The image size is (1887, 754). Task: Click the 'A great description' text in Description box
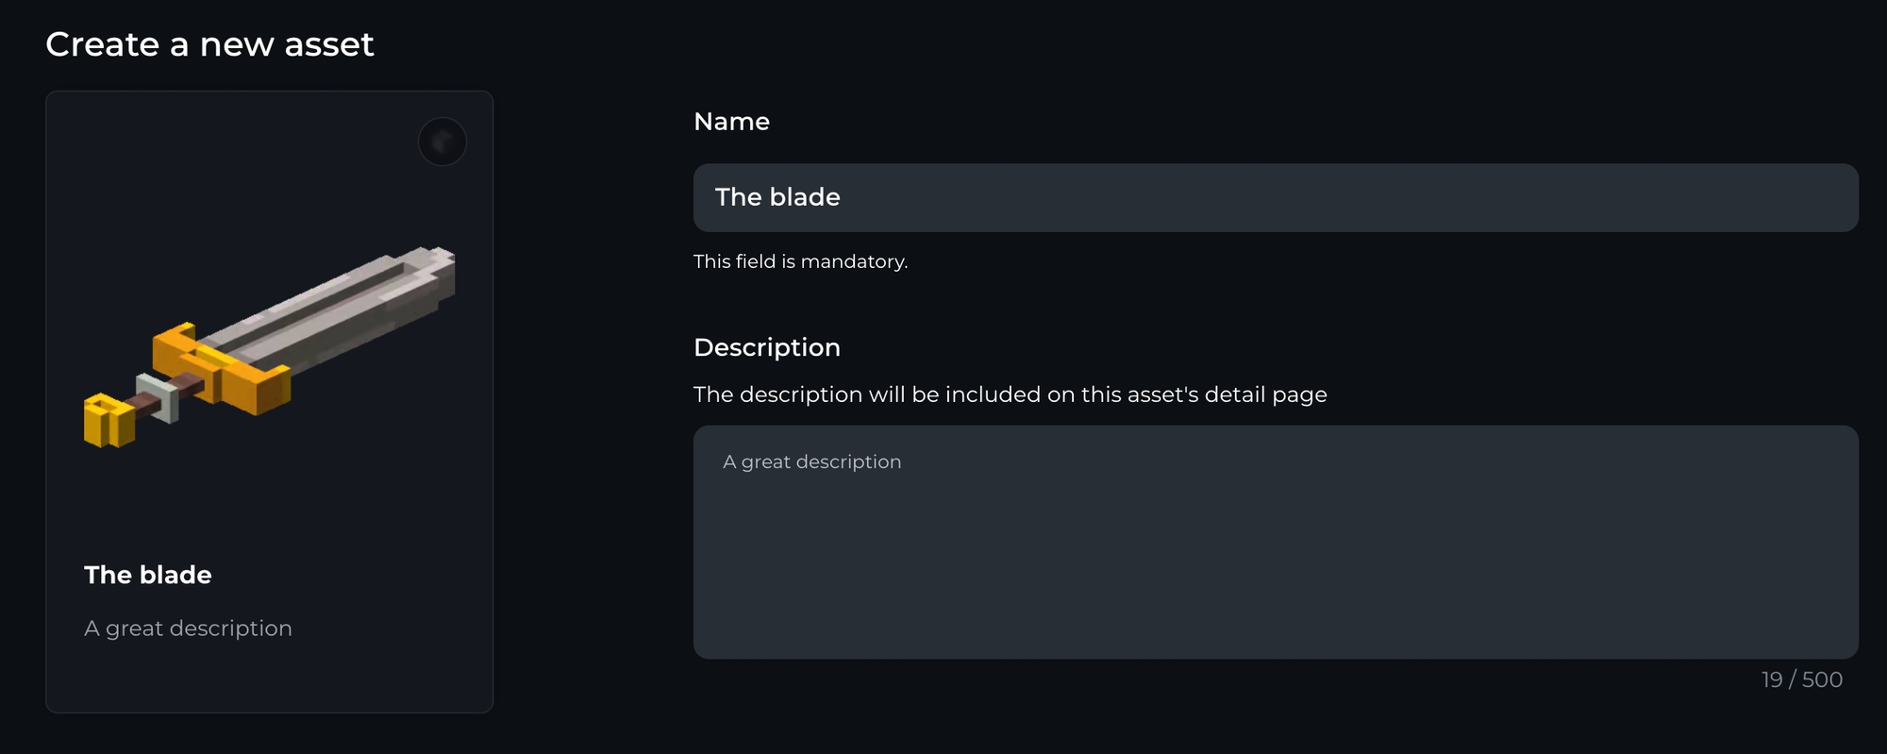[x=812, y=461]
